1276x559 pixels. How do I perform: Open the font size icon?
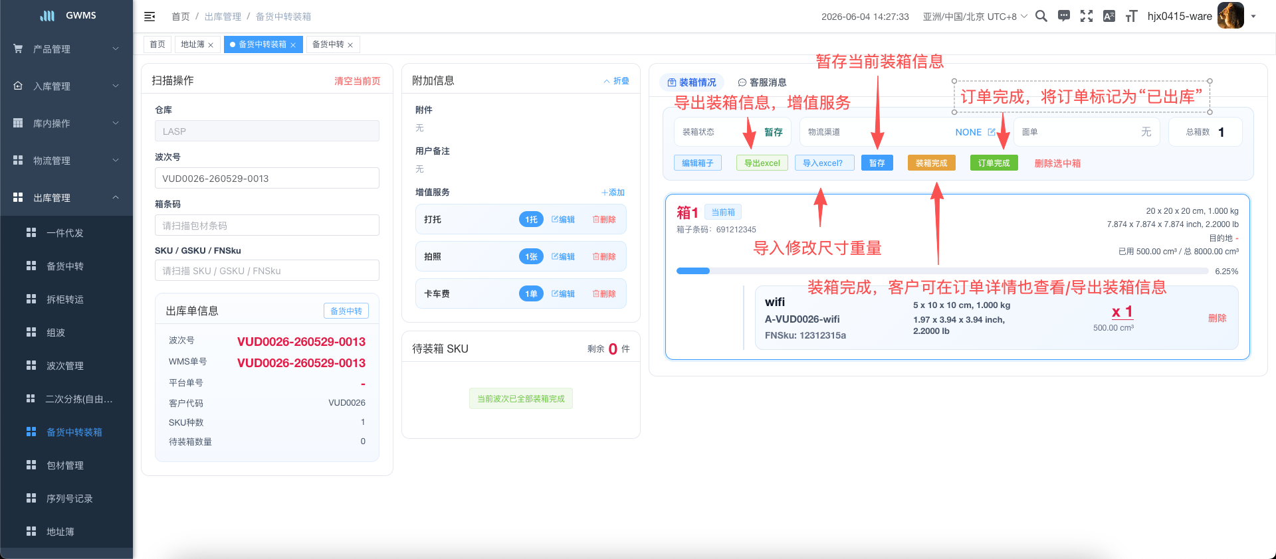coord(1131,16)
